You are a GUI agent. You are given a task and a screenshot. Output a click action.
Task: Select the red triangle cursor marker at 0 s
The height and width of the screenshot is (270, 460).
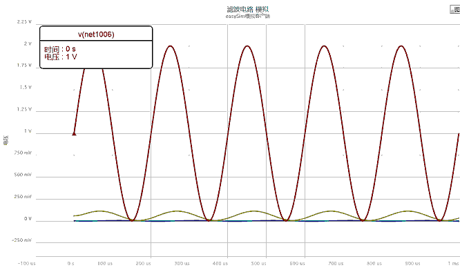click(74, 134)
